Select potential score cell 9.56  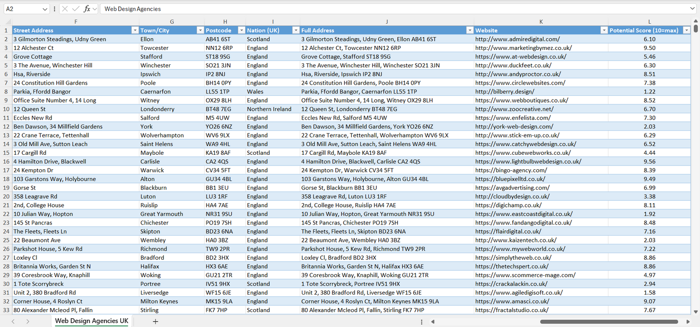click(x=650, y=162)
